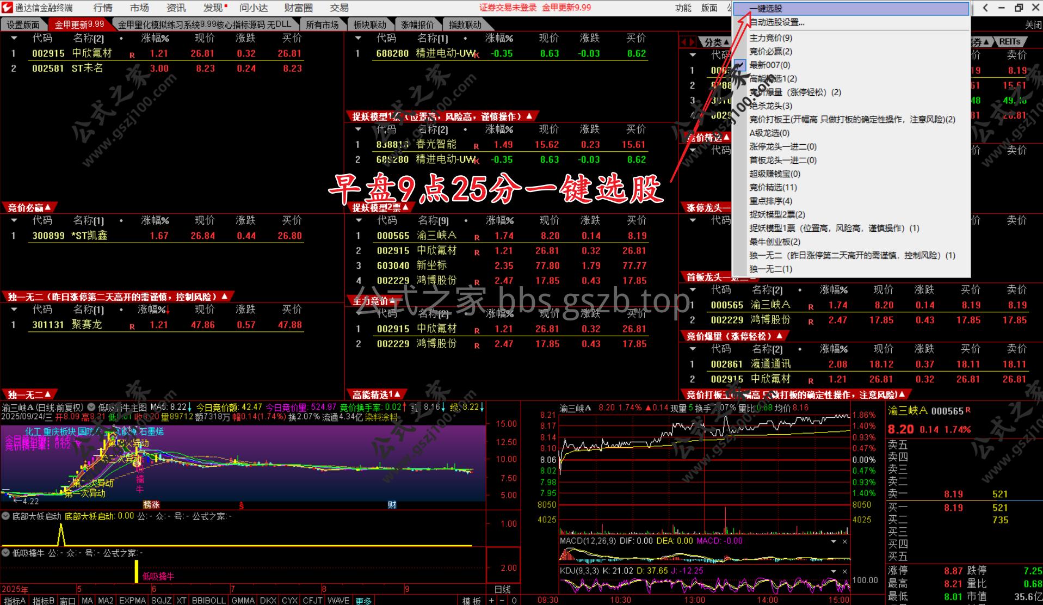Select the GMMA indicator button
Viewport: 1043px width, 605px height.
pyautogui.click(x=243, y=600)
